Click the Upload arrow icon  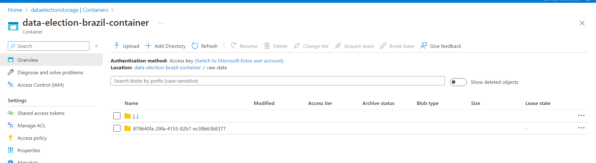tap(117, 46)
